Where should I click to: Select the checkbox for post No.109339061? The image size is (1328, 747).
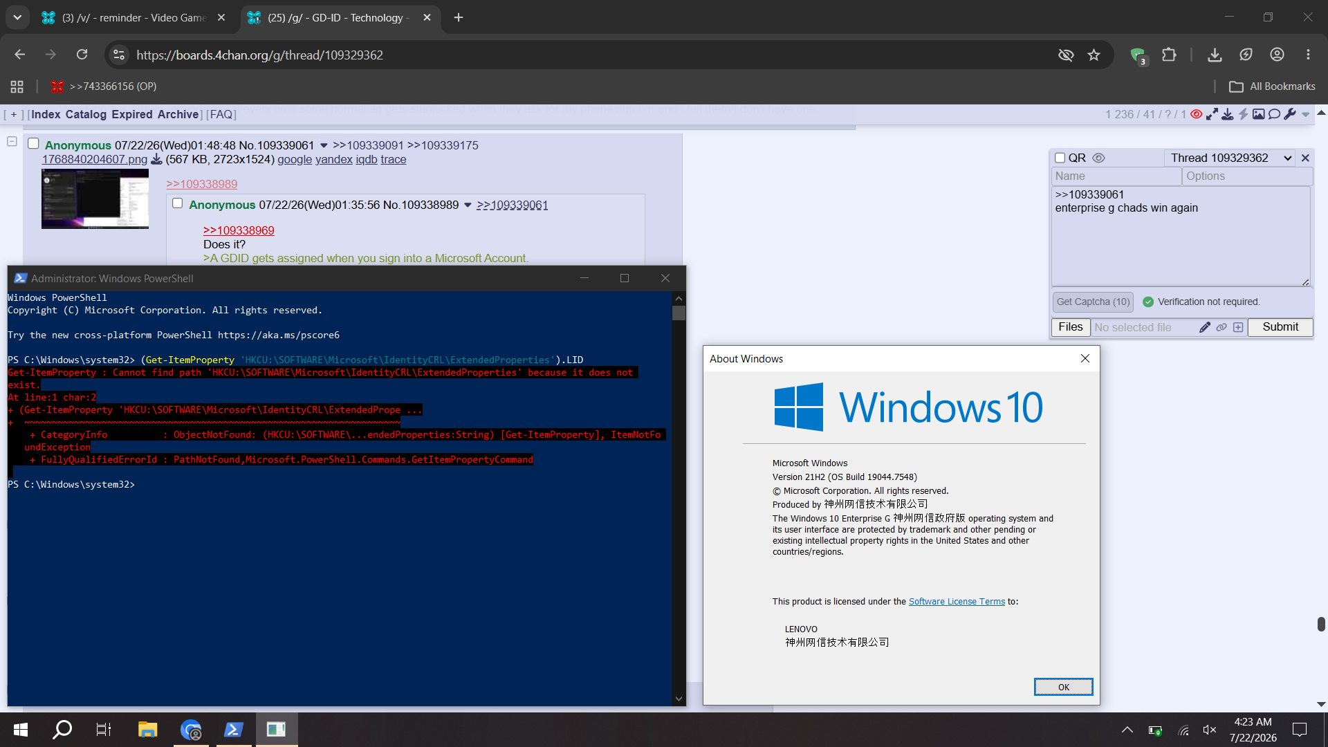coord(33,144)
